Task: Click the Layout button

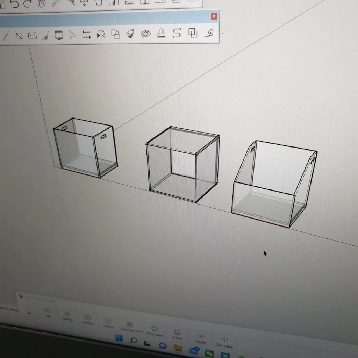Action: pos(108,323)
